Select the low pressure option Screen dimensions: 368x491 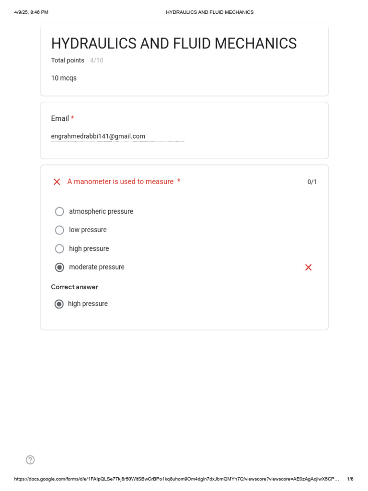(59, 230)
